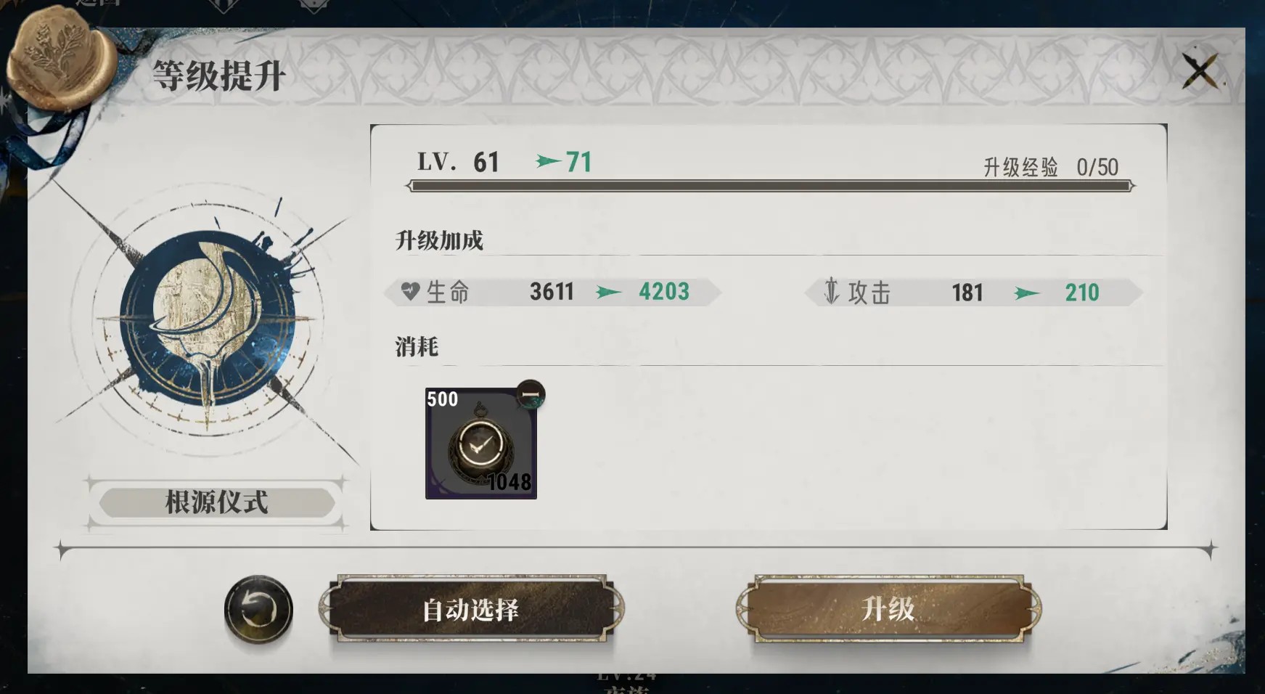Click the 升级 upgrade button
Image resolution: width=1265 pixels, height=694 pixels.
(x=888, y=609)
